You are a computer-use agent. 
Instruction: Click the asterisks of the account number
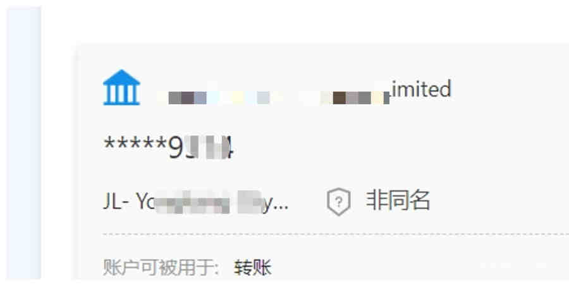[x=135, y=144]
